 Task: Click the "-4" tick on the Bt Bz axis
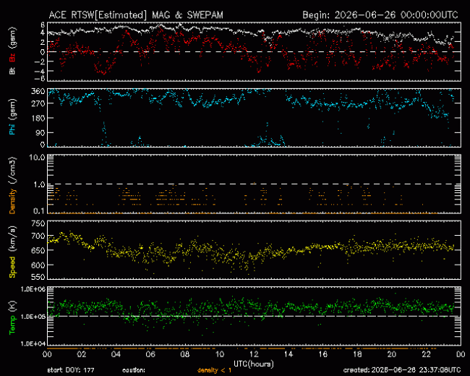[x=40, y=71]
